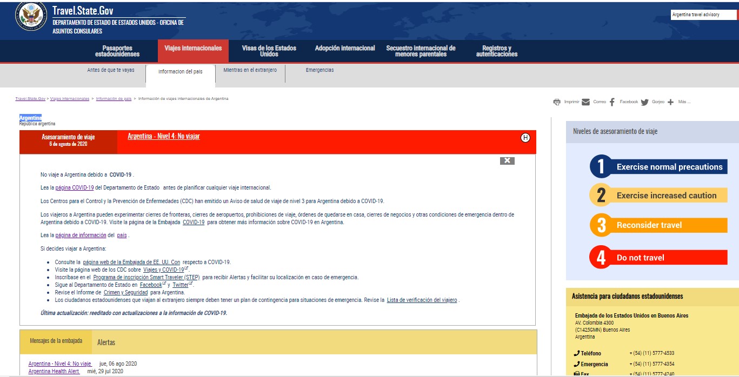Click the red level 4 Do not travel badge
The height and width of the screenshot is (377, 739).
658,258
